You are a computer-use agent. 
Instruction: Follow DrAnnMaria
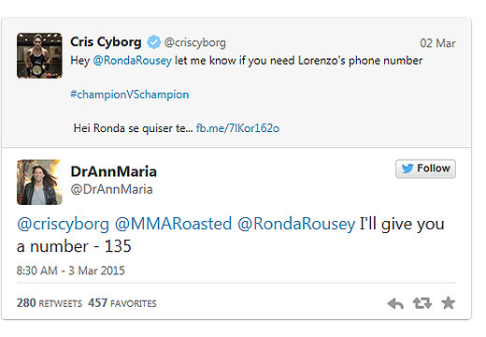coord(425,168)
